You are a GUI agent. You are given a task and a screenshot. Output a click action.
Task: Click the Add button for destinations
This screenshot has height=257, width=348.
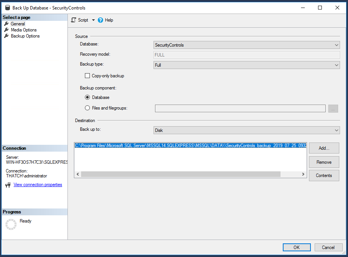tap(324, 148)
